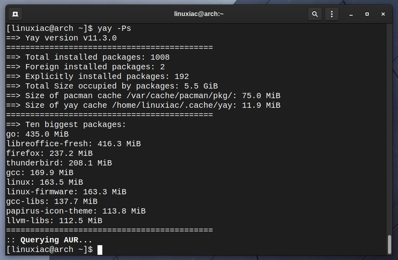Maximize the terminal window
The height and width of the screenshot is (260, 398).
(367, 14)
